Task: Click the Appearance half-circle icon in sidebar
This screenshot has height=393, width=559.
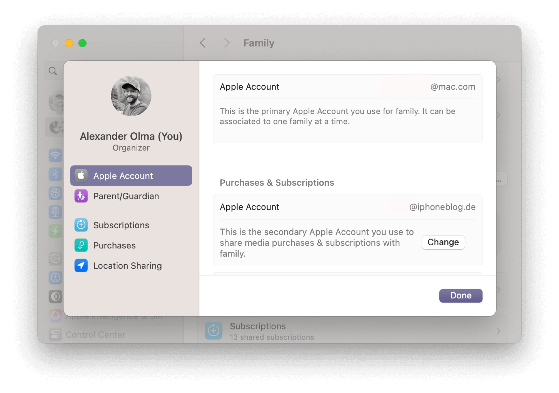Action: click(56, 296)
